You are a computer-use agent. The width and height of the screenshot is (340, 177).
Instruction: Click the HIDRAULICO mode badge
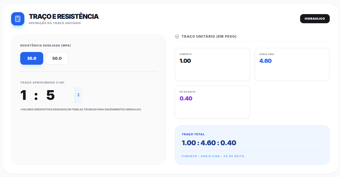[x=315, y=19]
